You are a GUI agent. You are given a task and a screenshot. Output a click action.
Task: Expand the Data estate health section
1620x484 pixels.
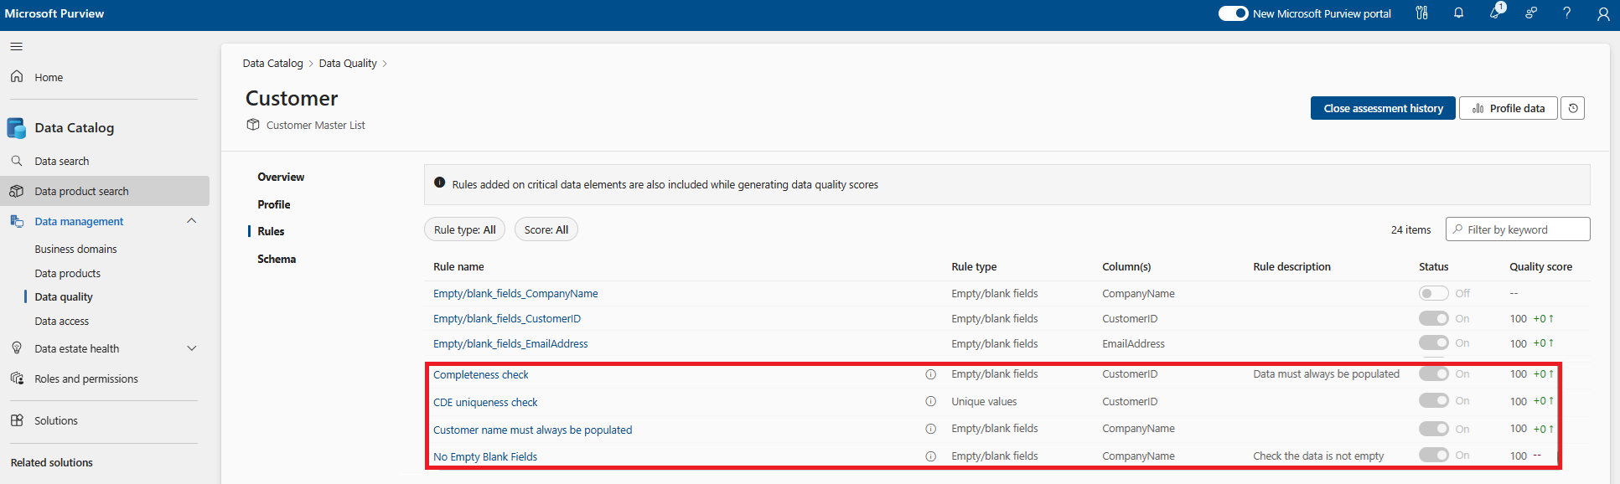tap(191, 348)
